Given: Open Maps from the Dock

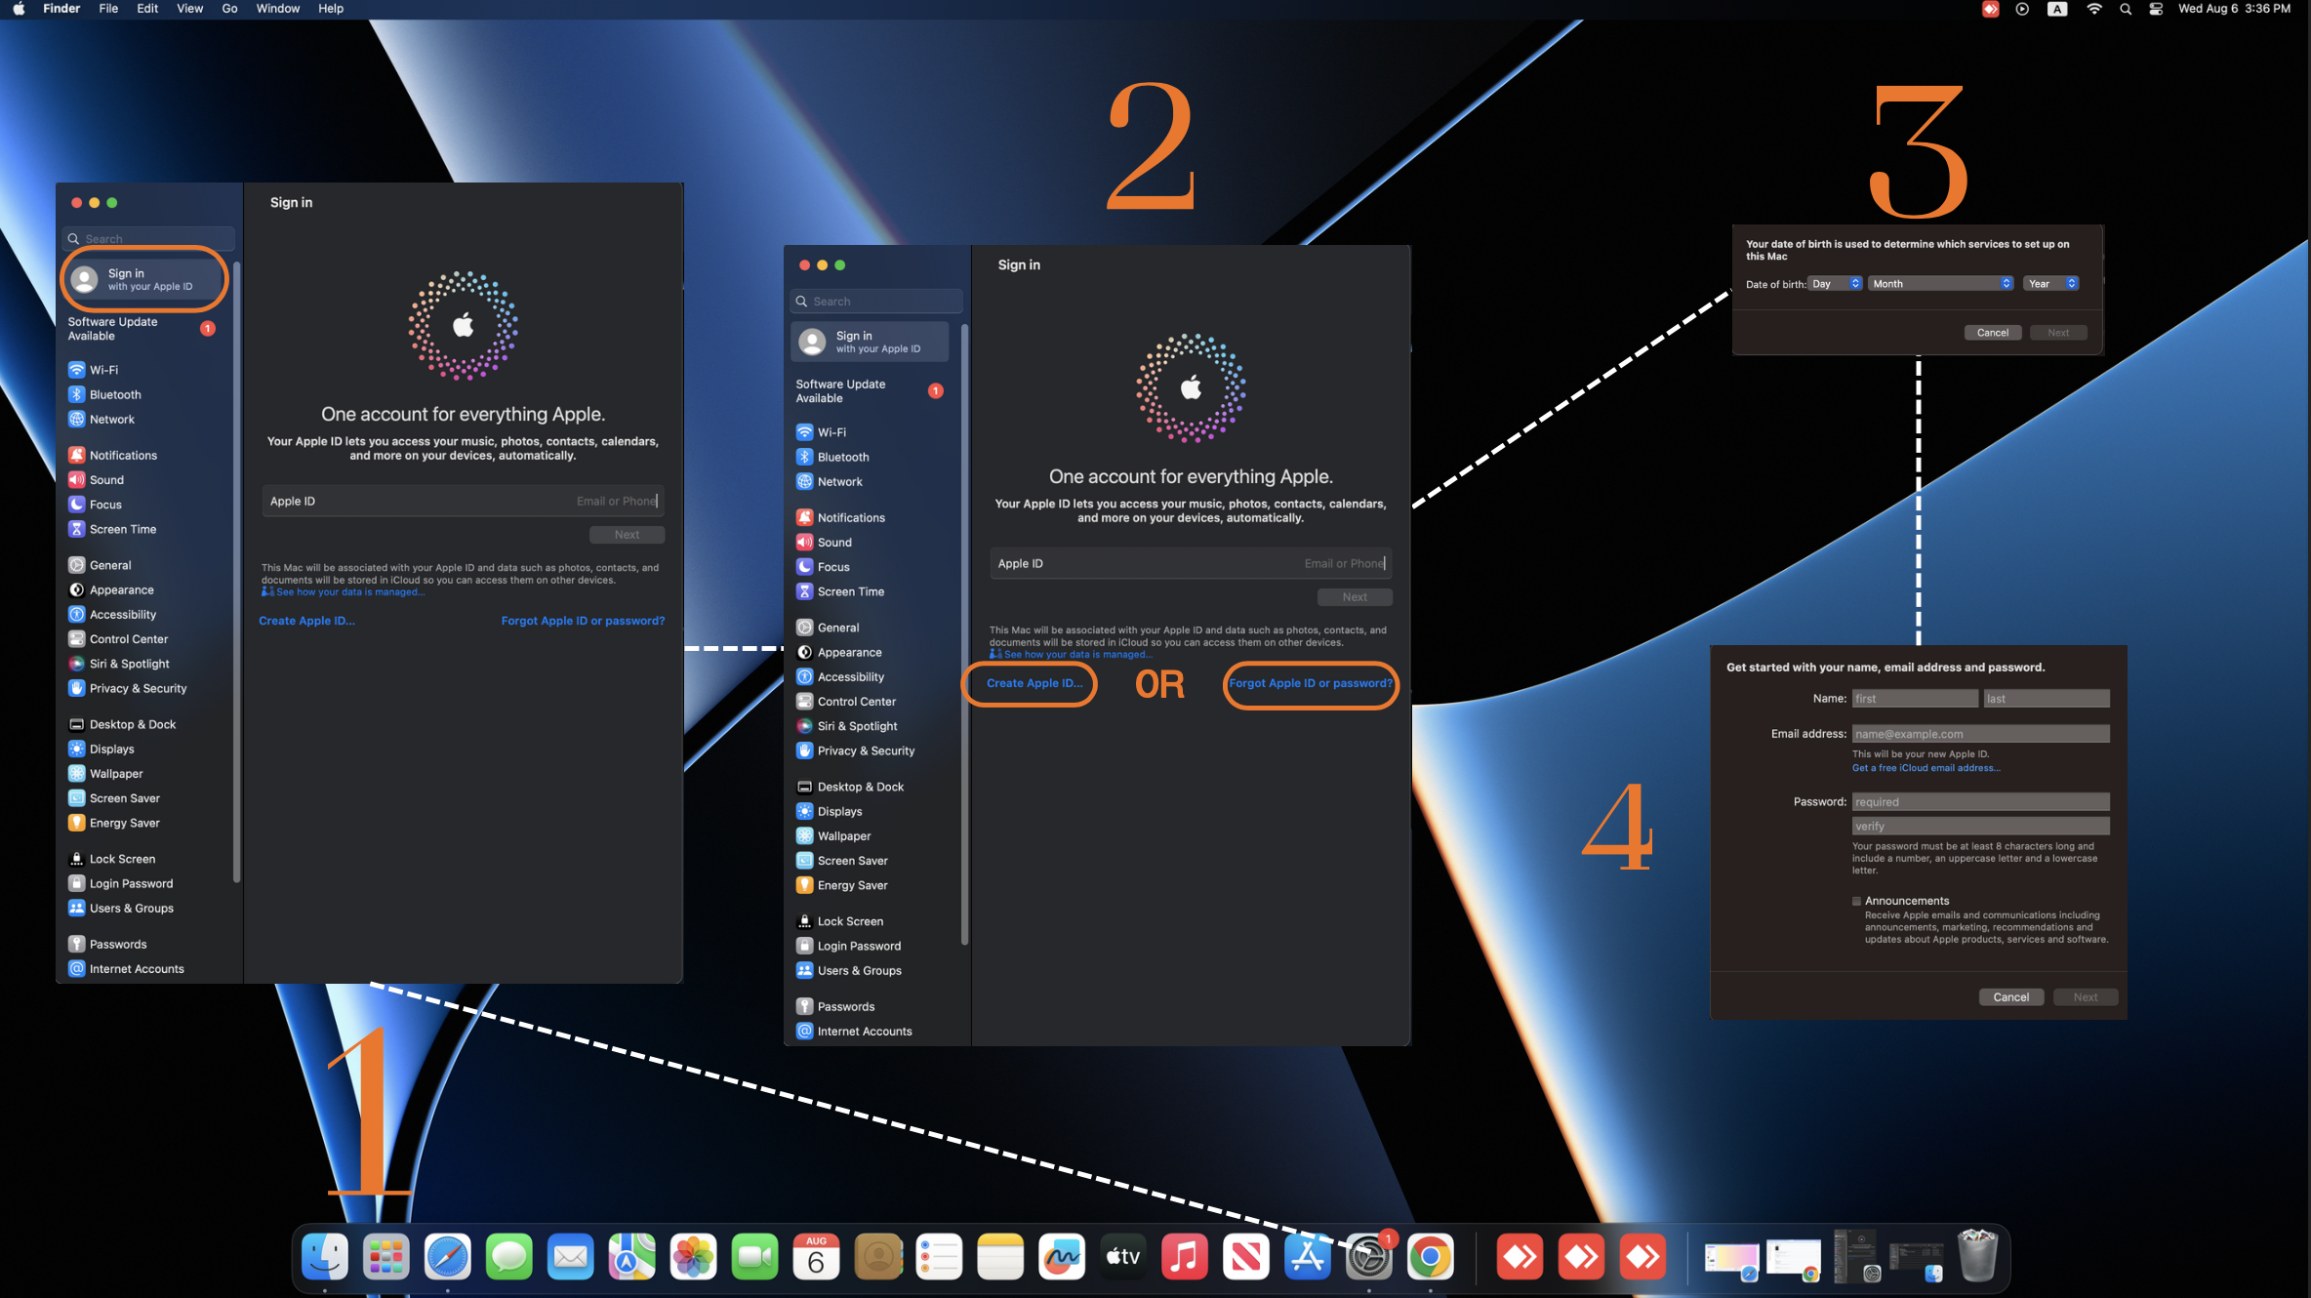Looking at the screenshot, I should pyautogui.click(x=632, y=1257).
